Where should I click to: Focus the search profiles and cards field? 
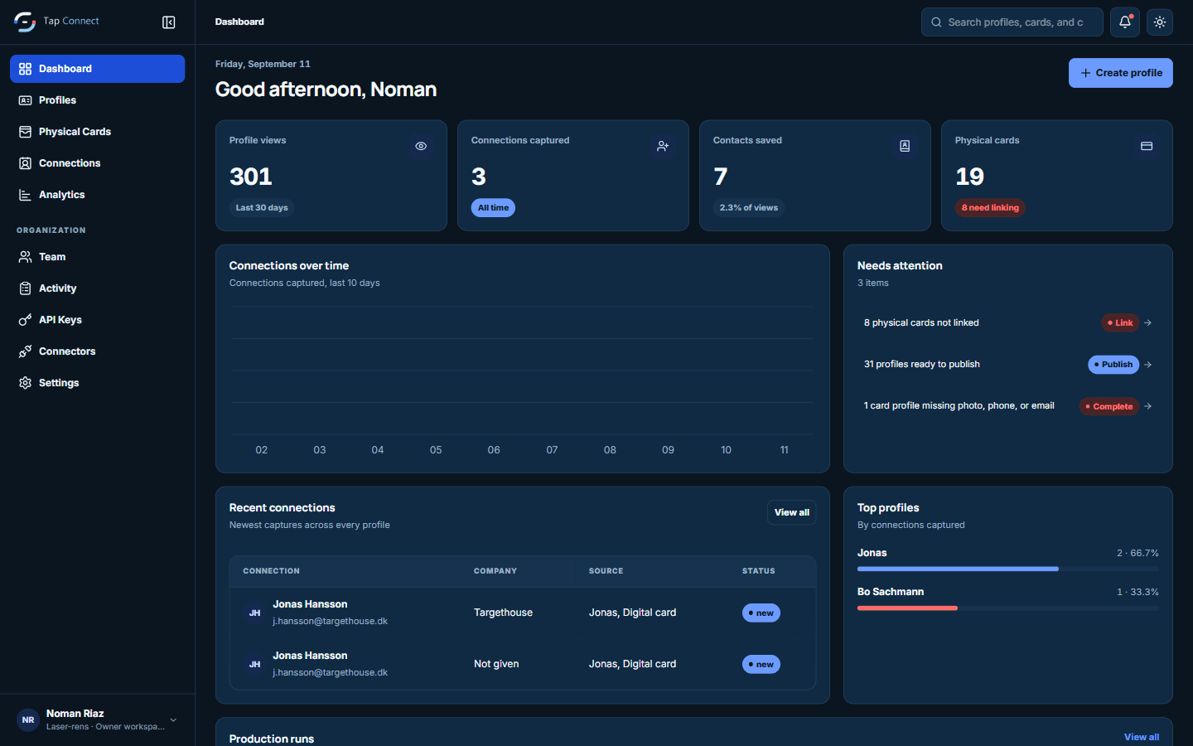click(x=1012, y=22)
